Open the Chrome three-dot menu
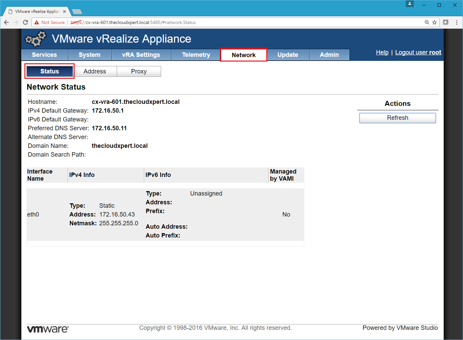 tap(457, 22)
